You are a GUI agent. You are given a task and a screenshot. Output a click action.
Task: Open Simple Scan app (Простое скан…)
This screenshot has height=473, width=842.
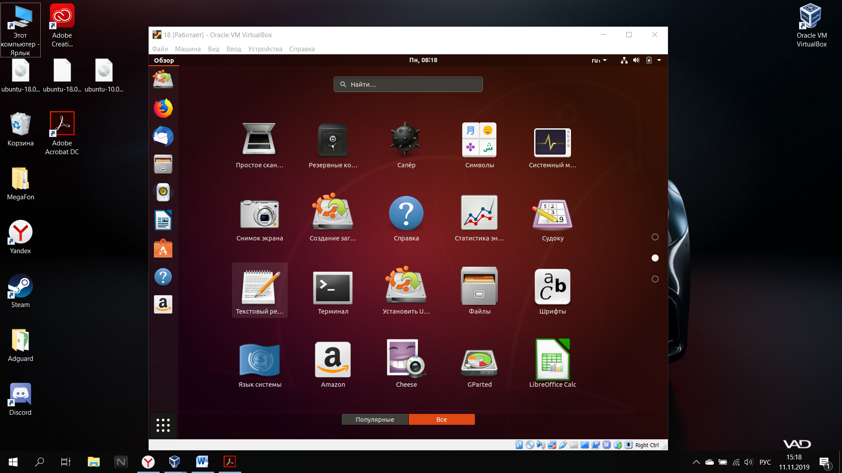(x=260, y=146)
